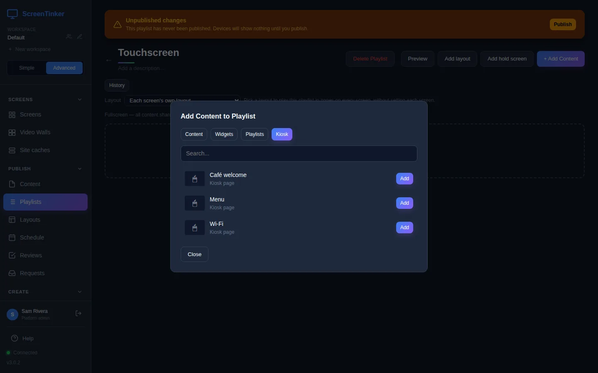This screenshot has width=598, height=373.
Task: Add the Café welcome kiosk page
Action: click(404, 179)
